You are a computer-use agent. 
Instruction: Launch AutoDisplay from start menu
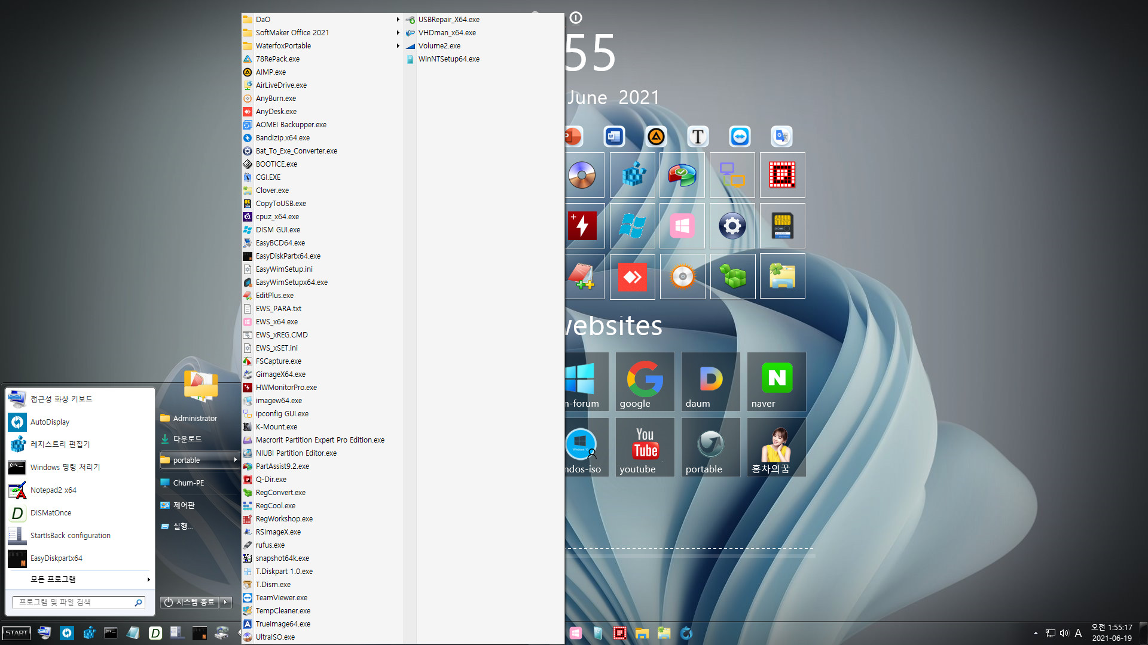tap(79, 422)
